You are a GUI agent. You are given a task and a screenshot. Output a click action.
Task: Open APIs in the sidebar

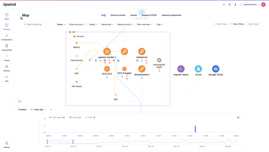(x=7, y=77)
